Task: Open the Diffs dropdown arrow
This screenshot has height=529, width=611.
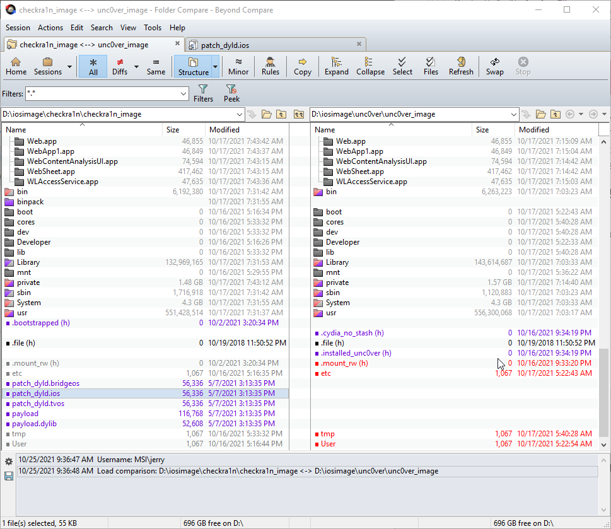Action: coord(136,67)
